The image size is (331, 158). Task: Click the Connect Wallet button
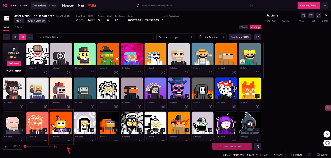(309, 6)
